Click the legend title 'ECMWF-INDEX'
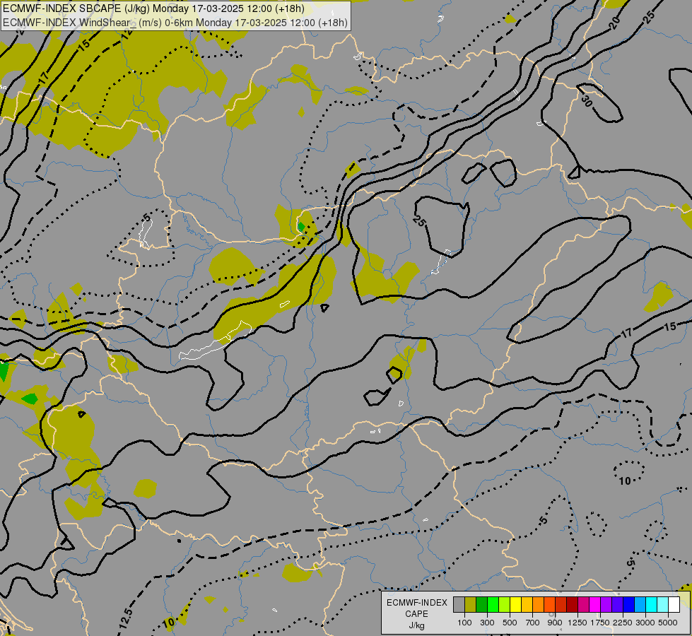This screenshot has width=692, height=636. [417, 603]
